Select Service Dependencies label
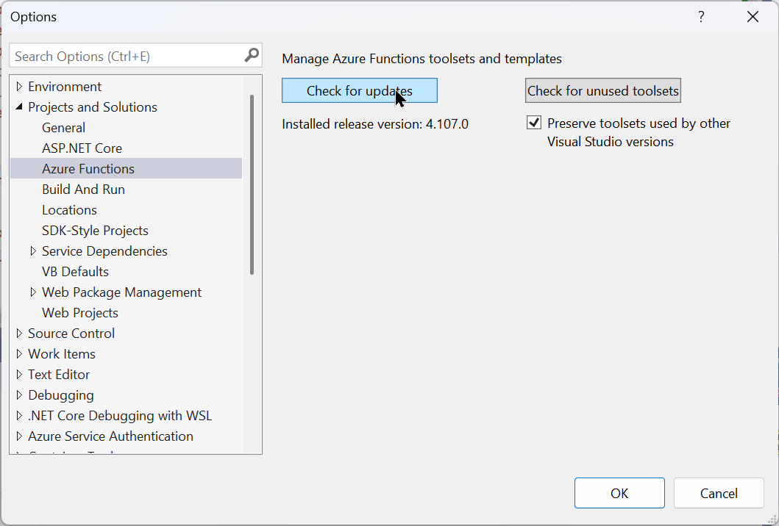The image size is (779, 526). click(x=105, y=251)
